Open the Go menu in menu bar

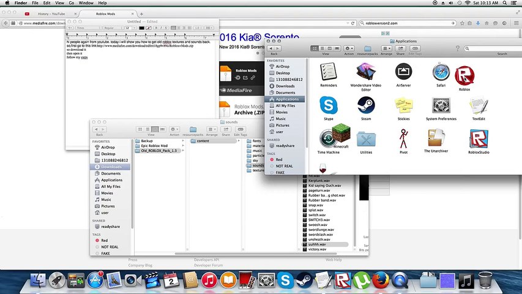coord(72,2)
